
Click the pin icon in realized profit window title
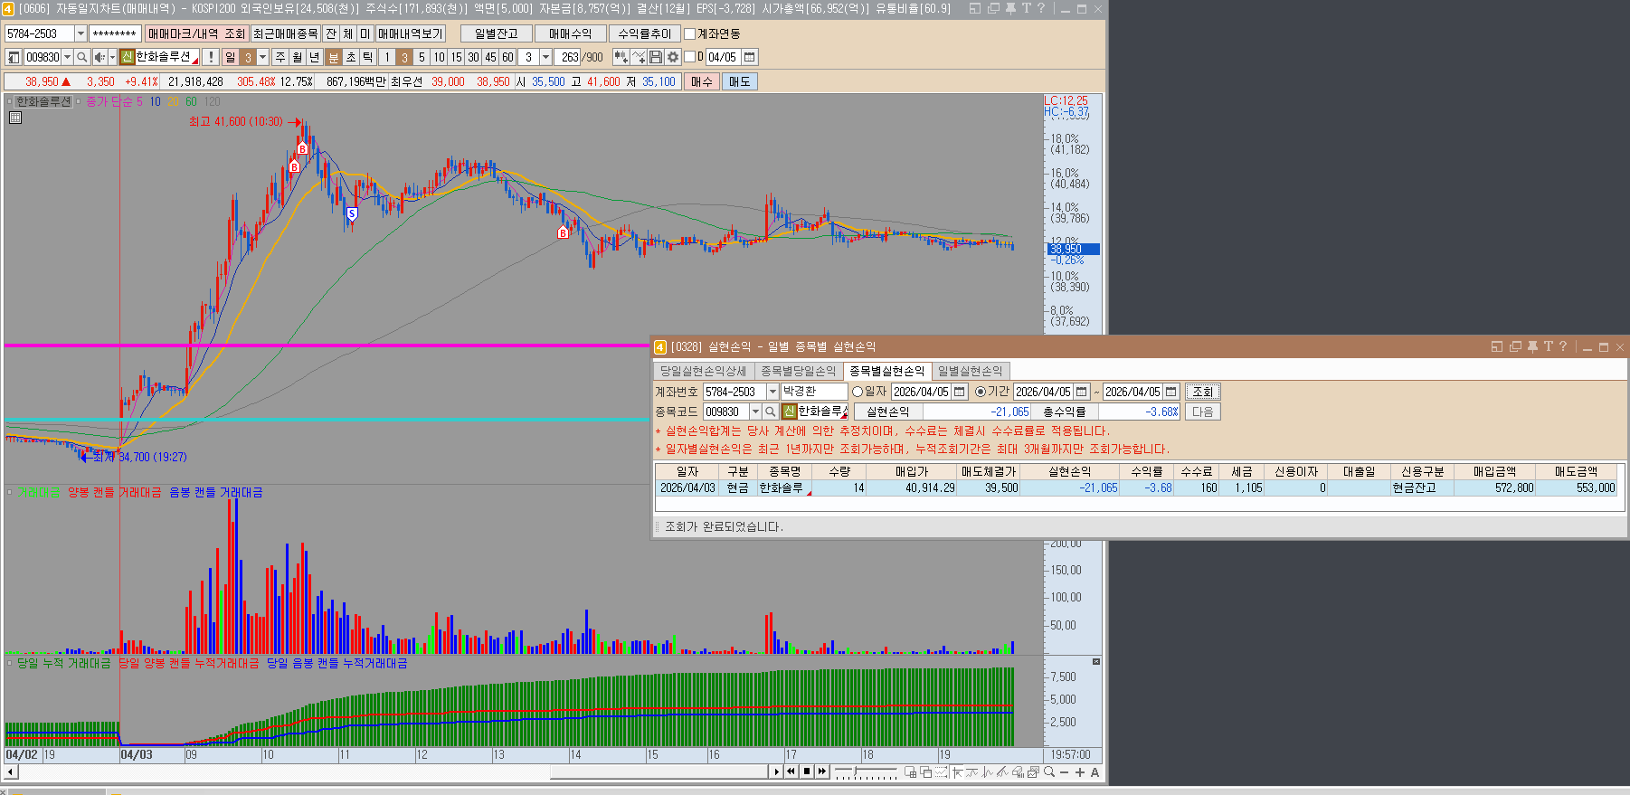[x=1532, y=346]
